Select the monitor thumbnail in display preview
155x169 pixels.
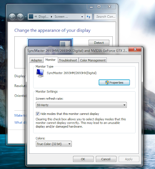[50, 43]
